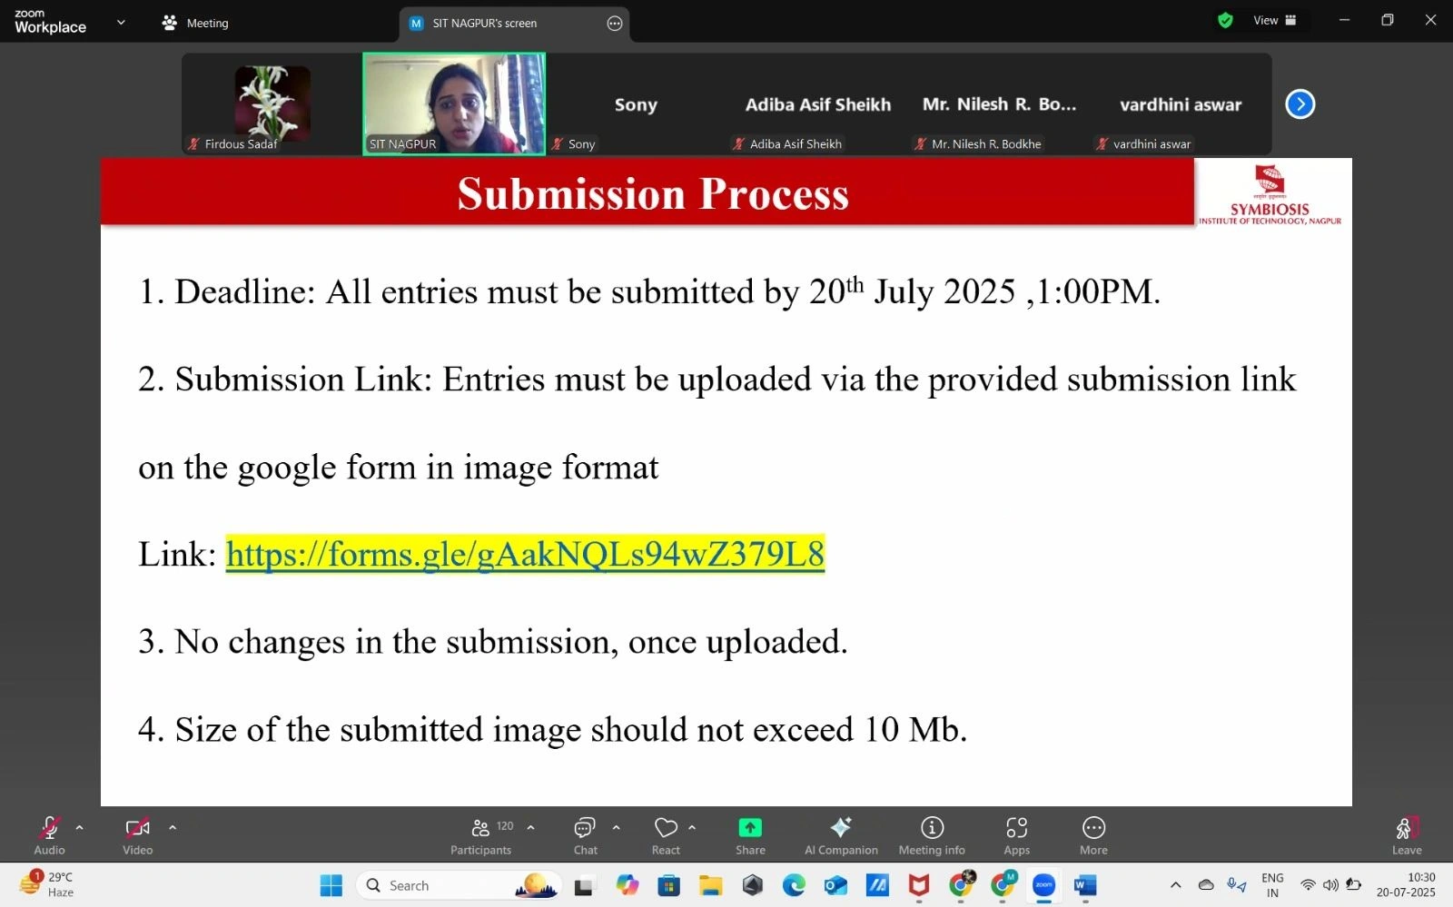Click the More options icon
Image resolution: width=1453 pixels, height=907 pixels.
[1092, 828]
